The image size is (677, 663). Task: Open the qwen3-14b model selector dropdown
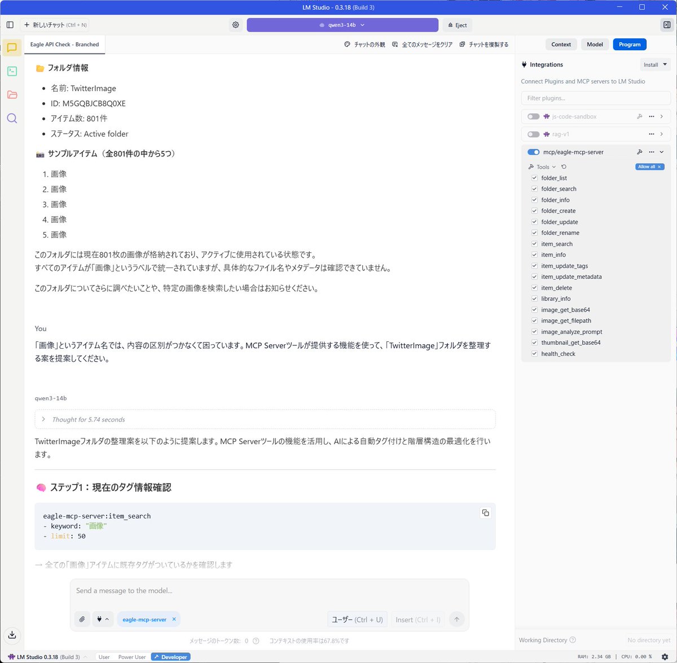pos(342,25)
